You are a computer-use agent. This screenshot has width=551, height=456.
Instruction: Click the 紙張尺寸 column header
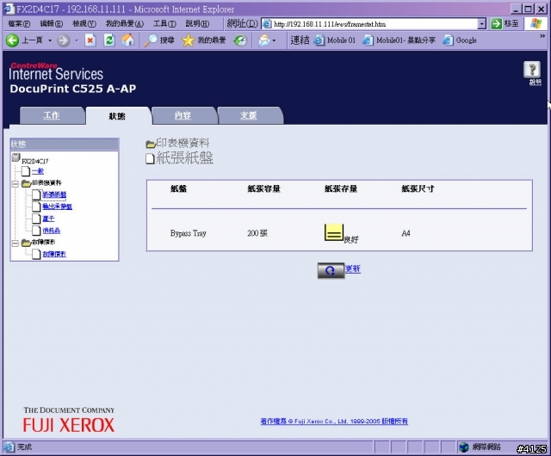point(418,189)
